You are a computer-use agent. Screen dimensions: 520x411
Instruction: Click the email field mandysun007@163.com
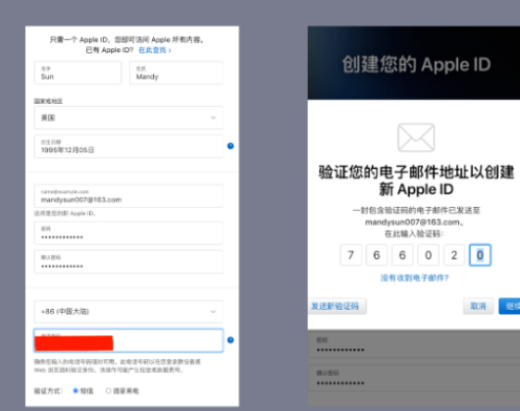[129, 196]
